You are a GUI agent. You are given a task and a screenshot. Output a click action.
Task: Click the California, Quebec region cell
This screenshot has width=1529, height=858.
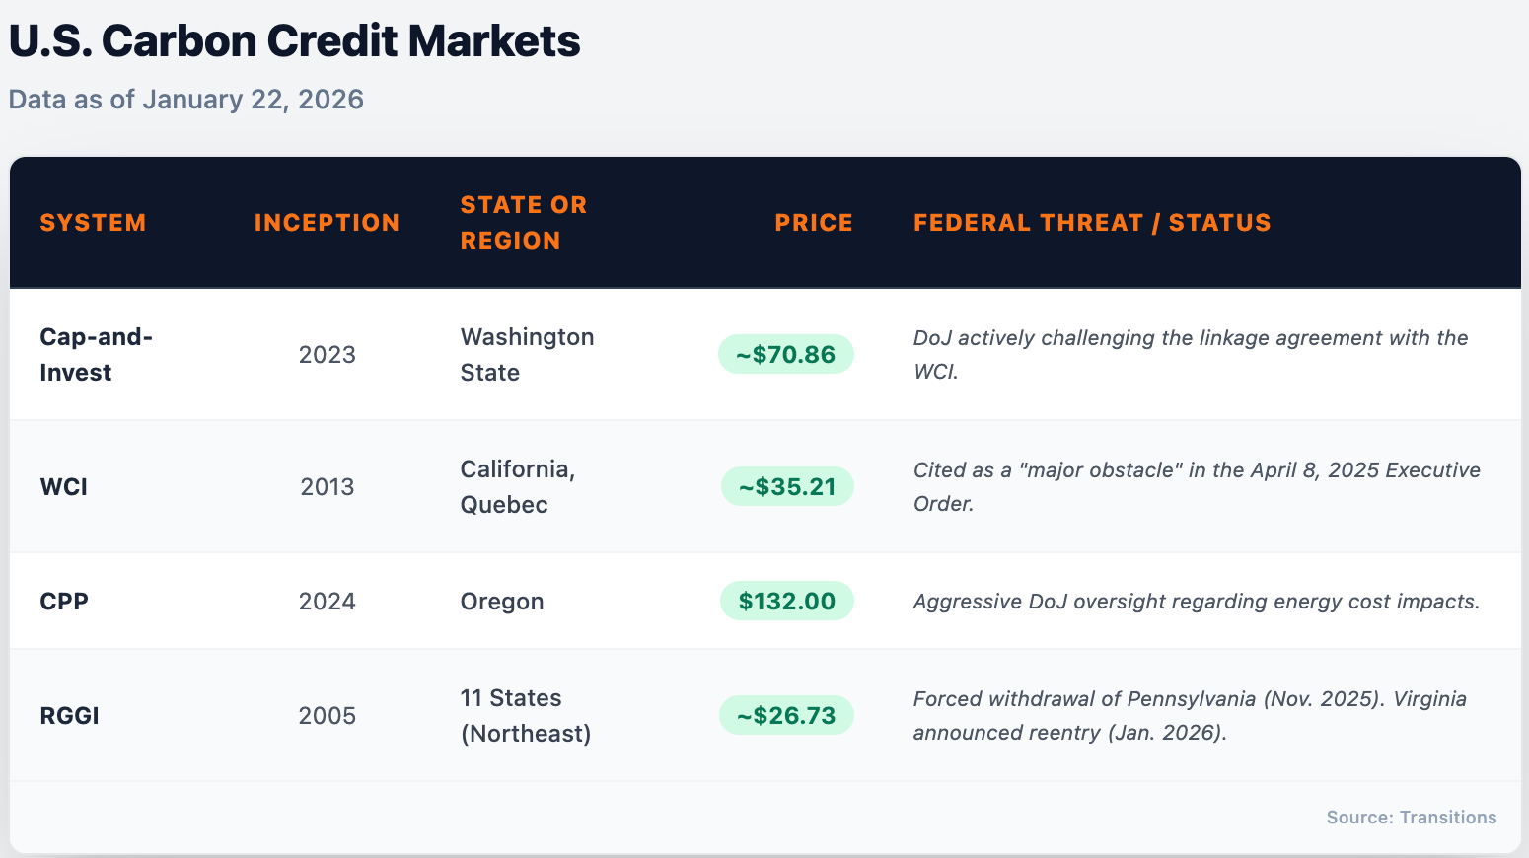click(517, 487)
